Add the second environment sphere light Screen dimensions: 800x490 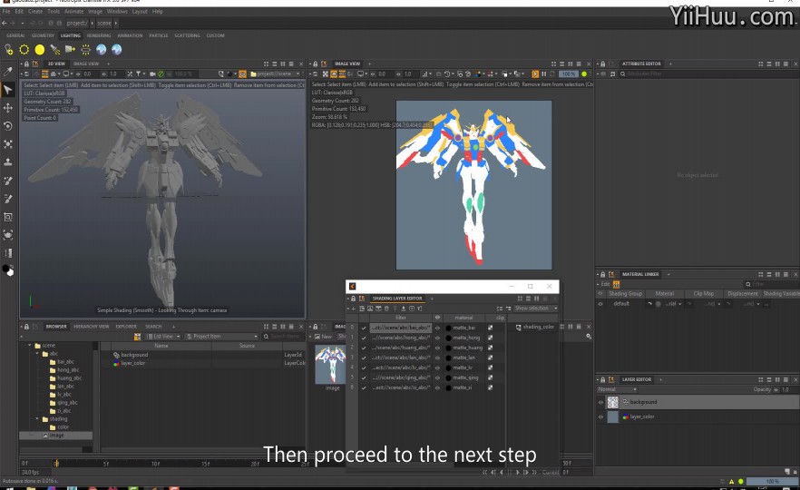pos(117,50)
